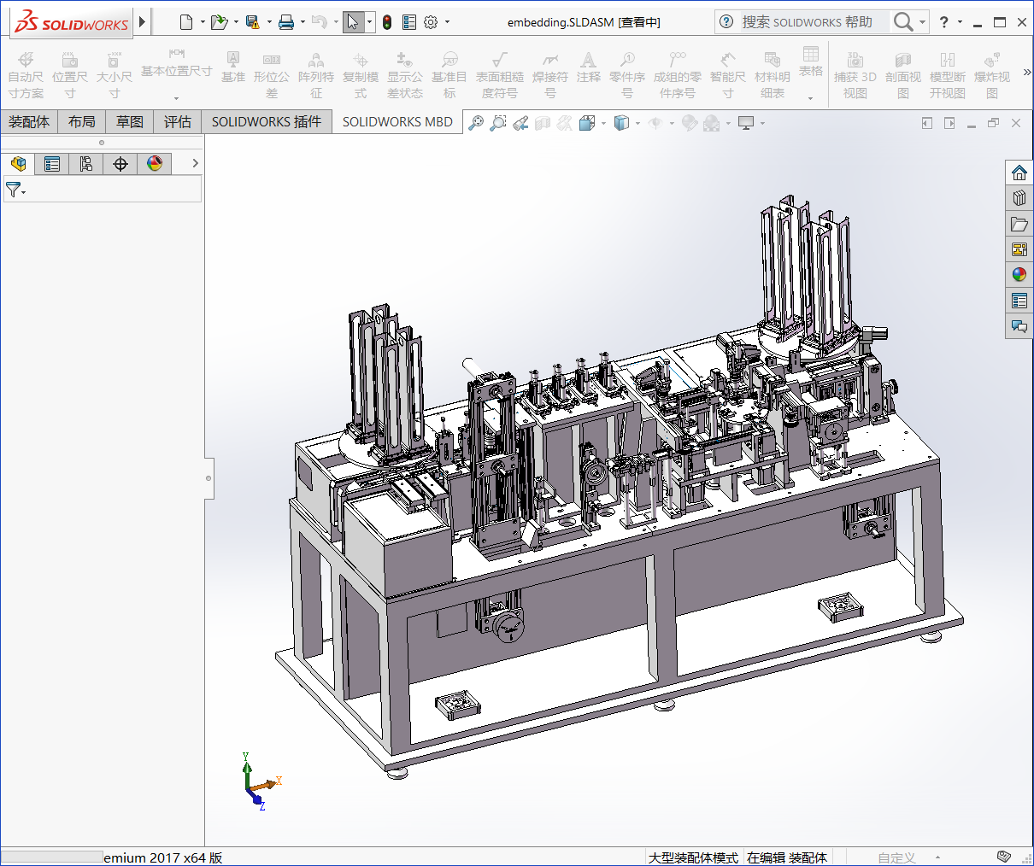Expand the ribbon overflow chevron

click(1026, 73)
